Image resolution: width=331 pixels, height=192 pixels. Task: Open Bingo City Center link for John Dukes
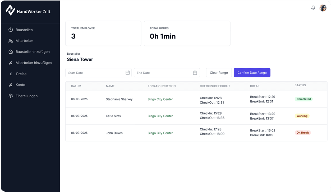pyautogui.click(x=160, y=133)
